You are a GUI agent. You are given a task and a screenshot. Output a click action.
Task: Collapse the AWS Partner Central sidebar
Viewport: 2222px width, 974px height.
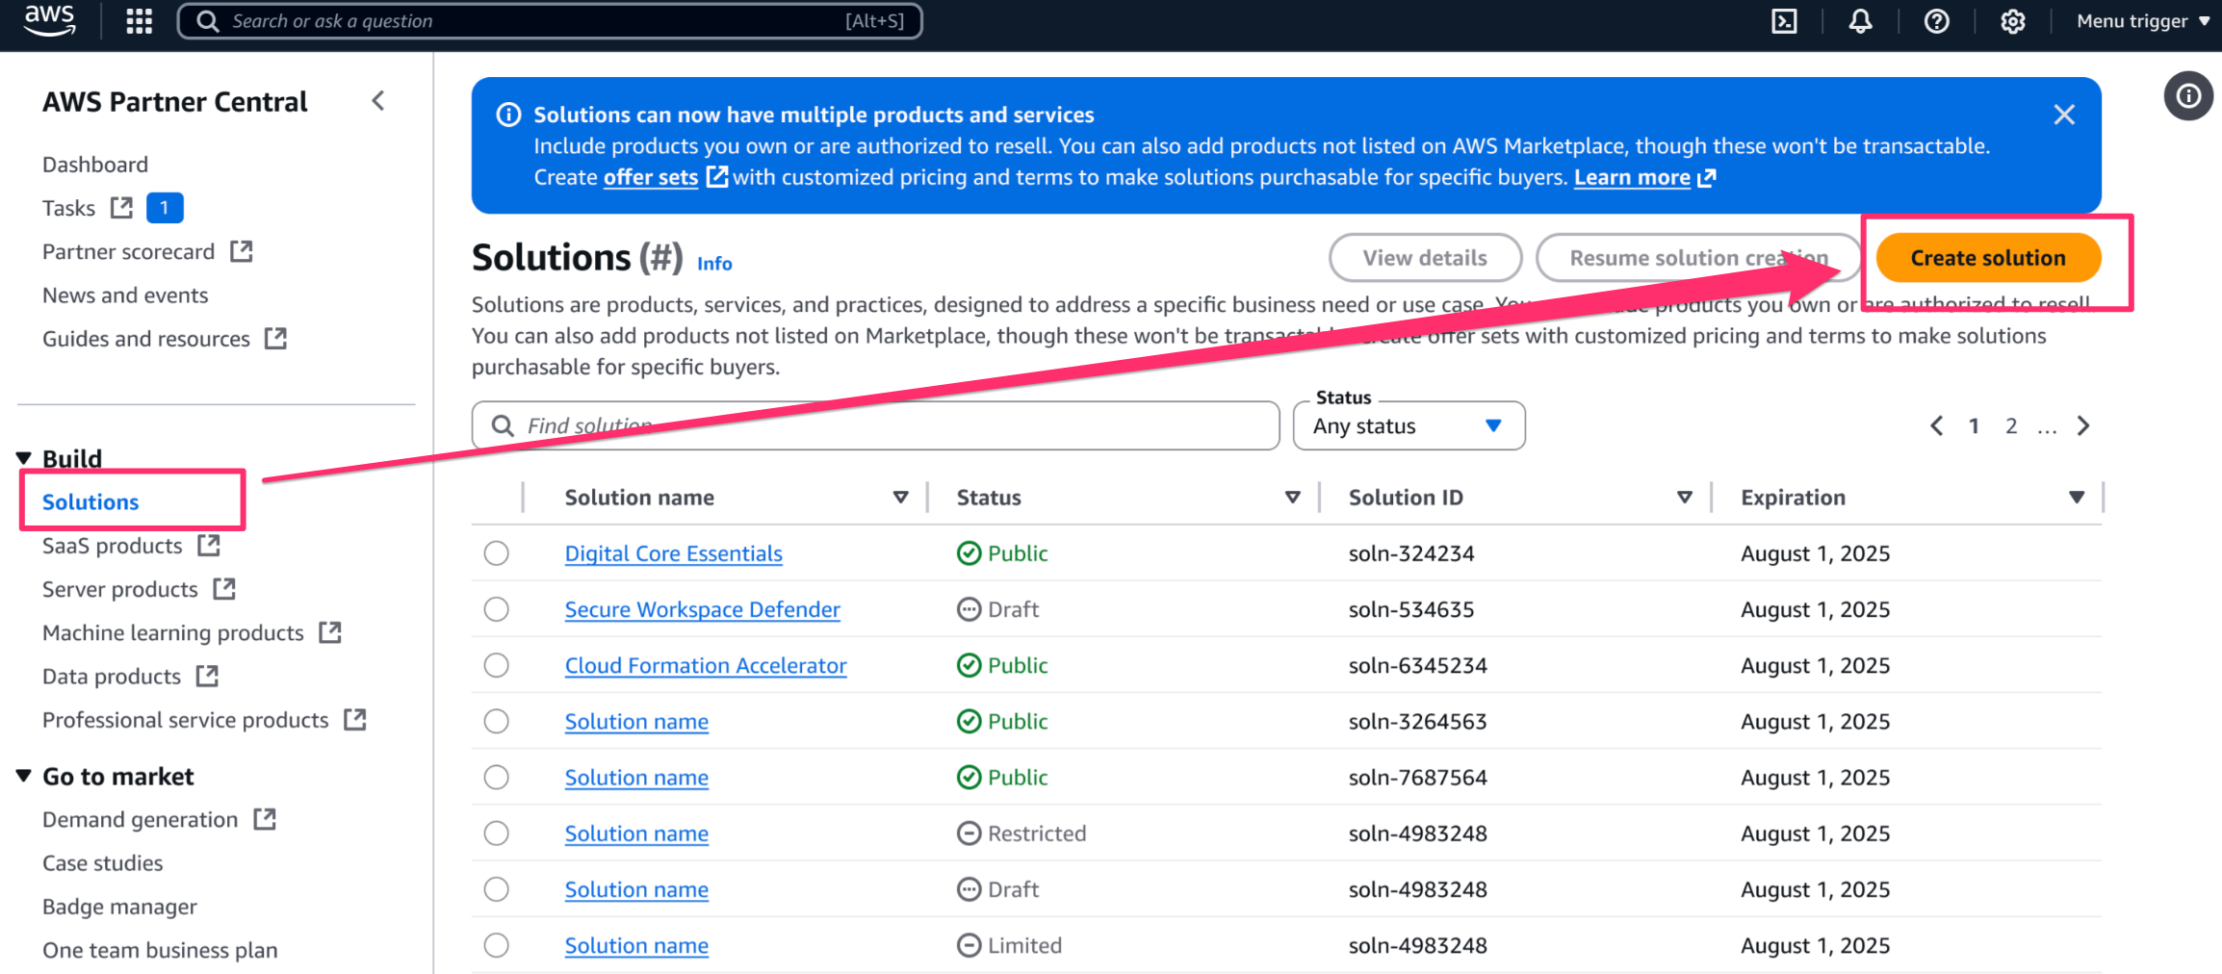click(378, 101)
